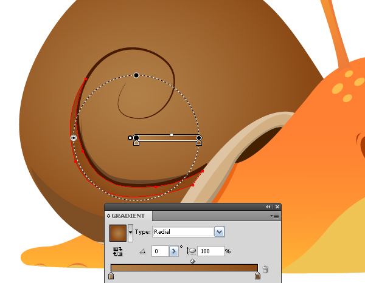Click the Type field showing Radial
The height and width of the screenshot is (283, 365).
pos(183,232)
